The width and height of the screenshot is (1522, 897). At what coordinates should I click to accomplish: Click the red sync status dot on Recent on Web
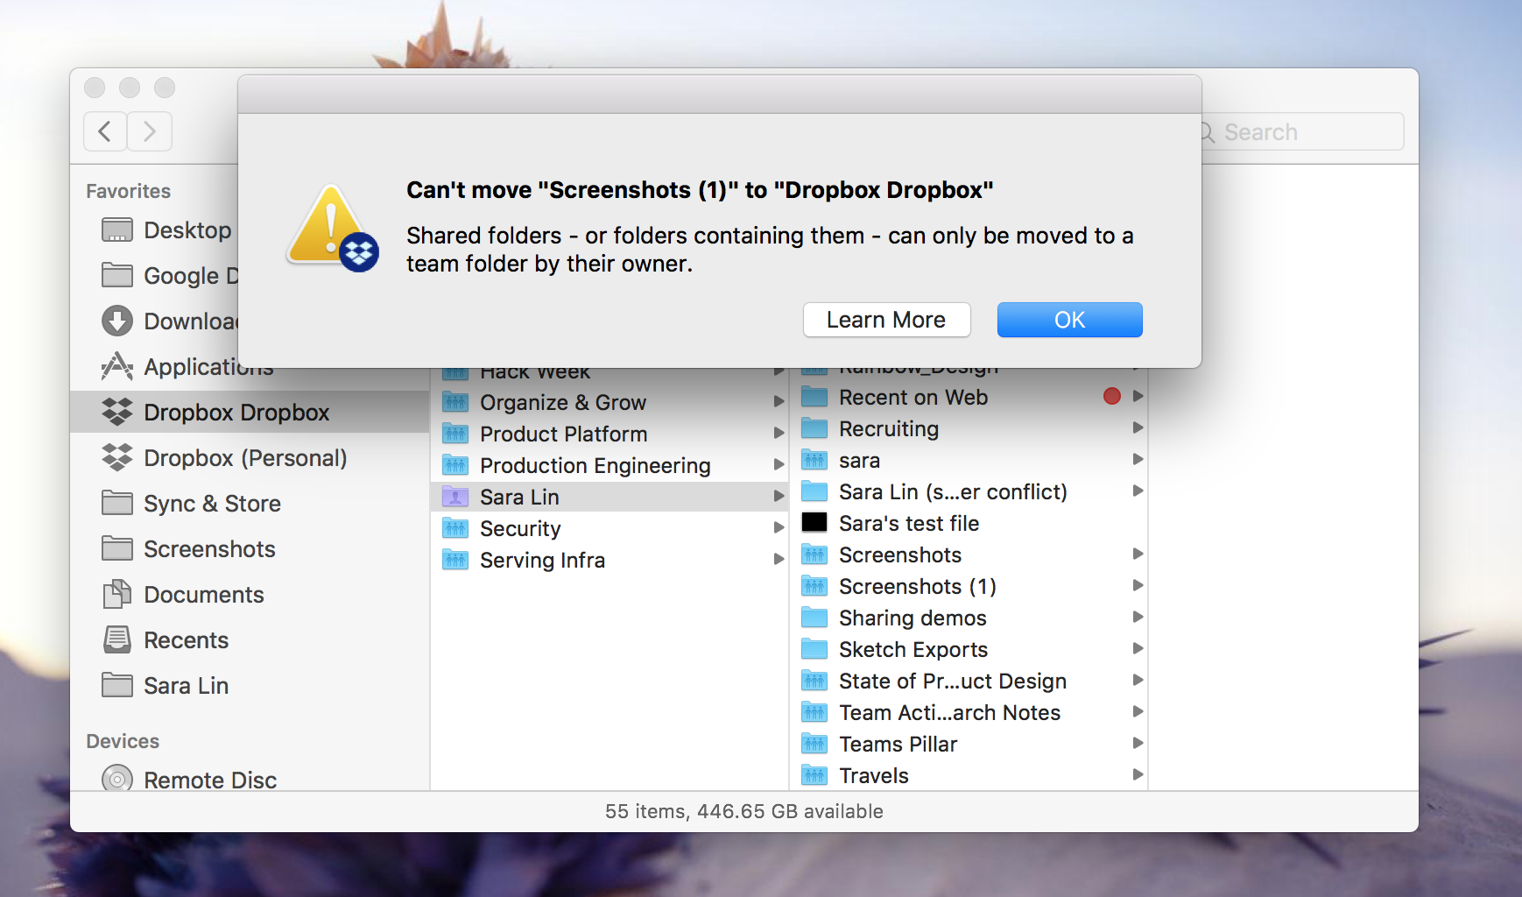pos(1112,396)
